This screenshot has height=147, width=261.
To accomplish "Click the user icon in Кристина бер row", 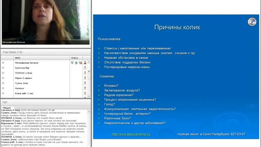I will pos(85,68).
